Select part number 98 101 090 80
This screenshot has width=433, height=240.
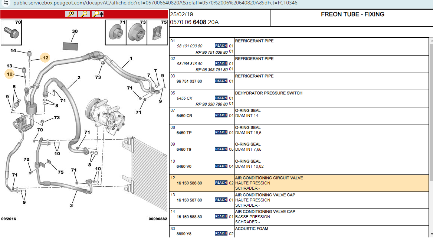point(190,46)
